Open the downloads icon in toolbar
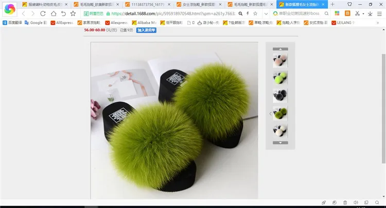Image resolution: width=386 pixels, height=208 pixels. pyautogui.click(x=370, y=14)
